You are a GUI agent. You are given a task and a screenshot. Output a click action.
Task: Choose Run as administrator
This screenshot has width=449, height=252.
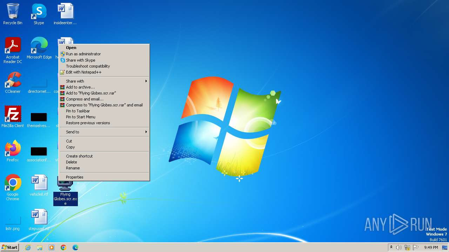point(104,54)
